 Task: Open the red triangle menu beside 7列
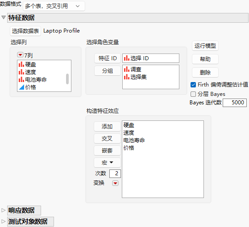tap(20, 55)
